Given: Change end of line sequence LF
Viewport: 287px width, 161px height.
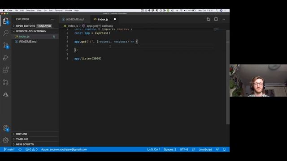Looking at the screenshot, I should tap(193, 149).
